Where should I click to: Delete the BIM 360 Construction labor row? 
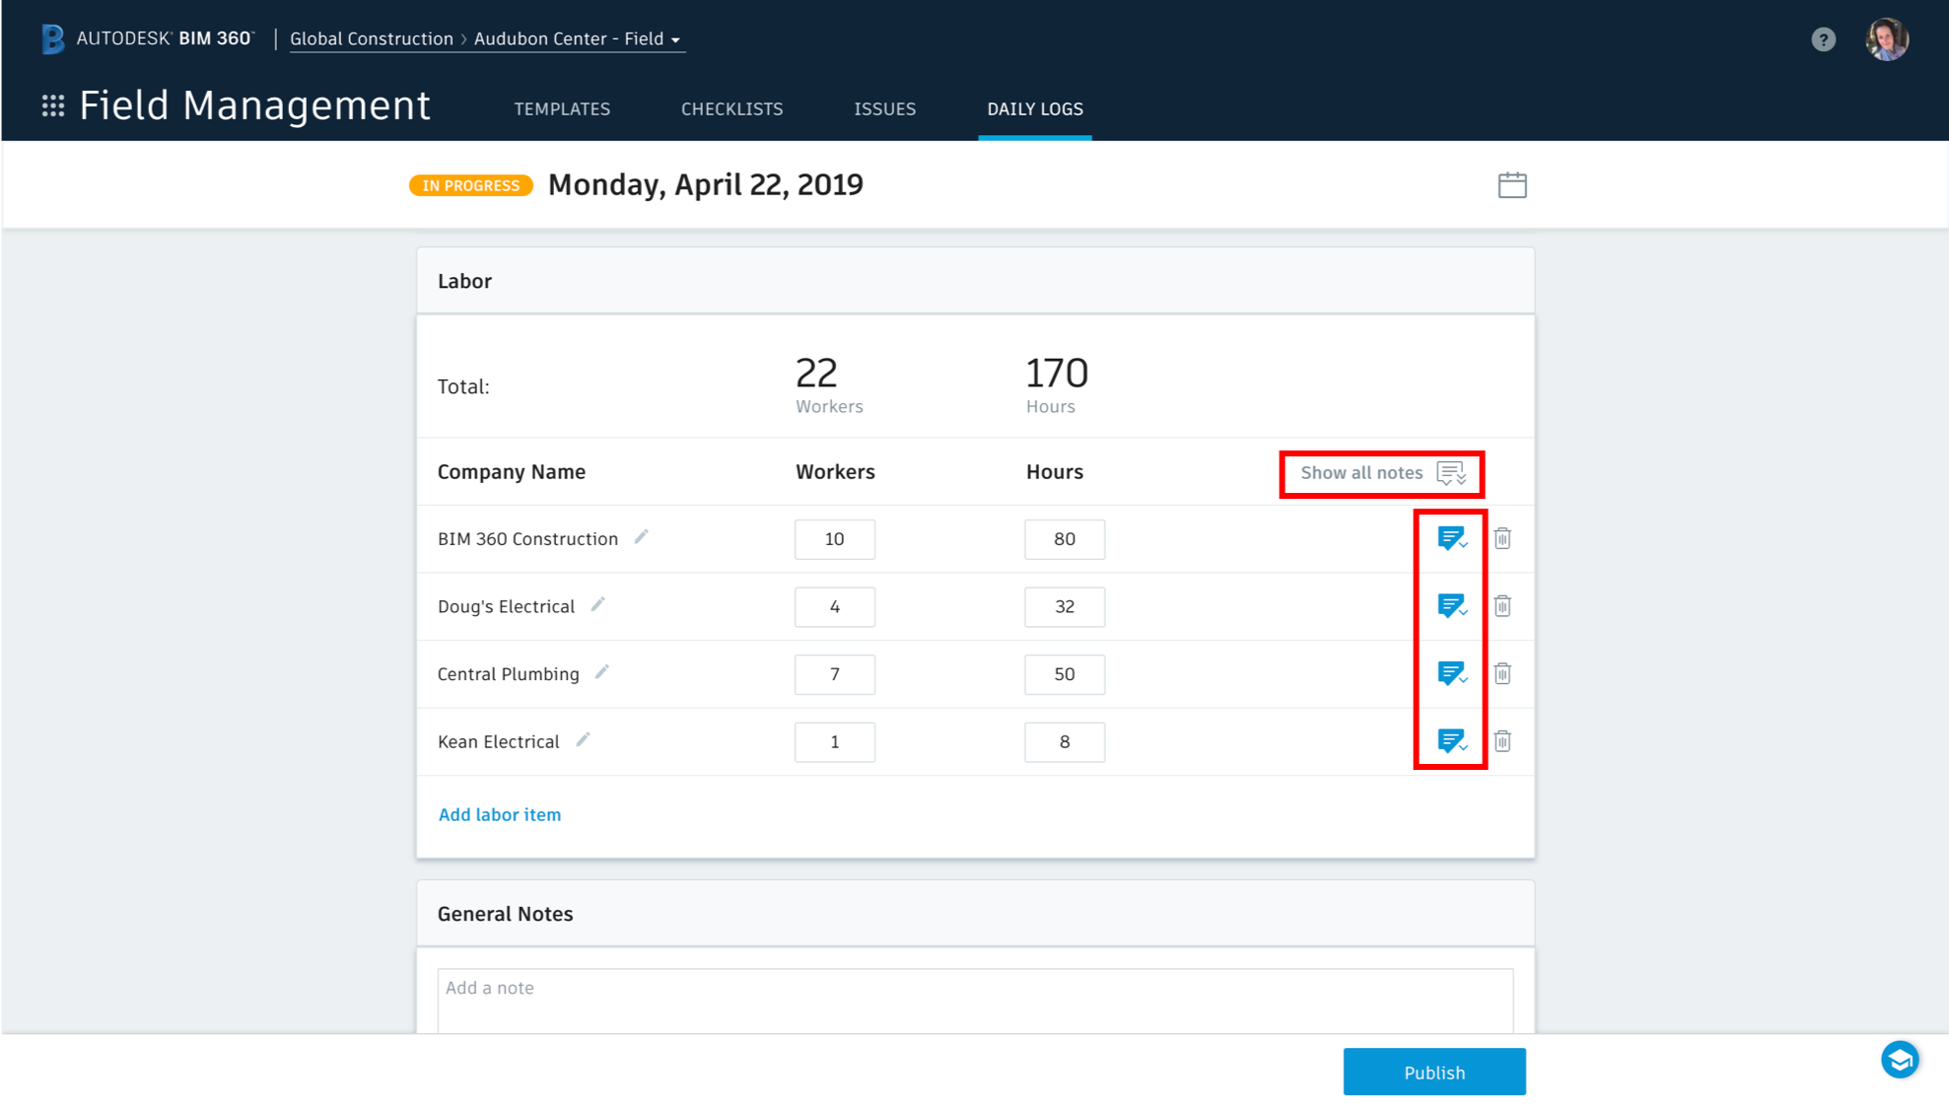tap(1502, 538)
